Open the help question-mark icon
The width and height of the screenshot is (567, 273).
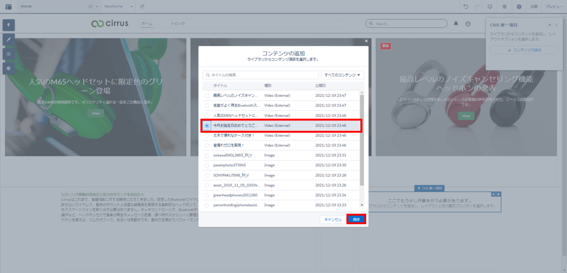click(x=519, y=7)
